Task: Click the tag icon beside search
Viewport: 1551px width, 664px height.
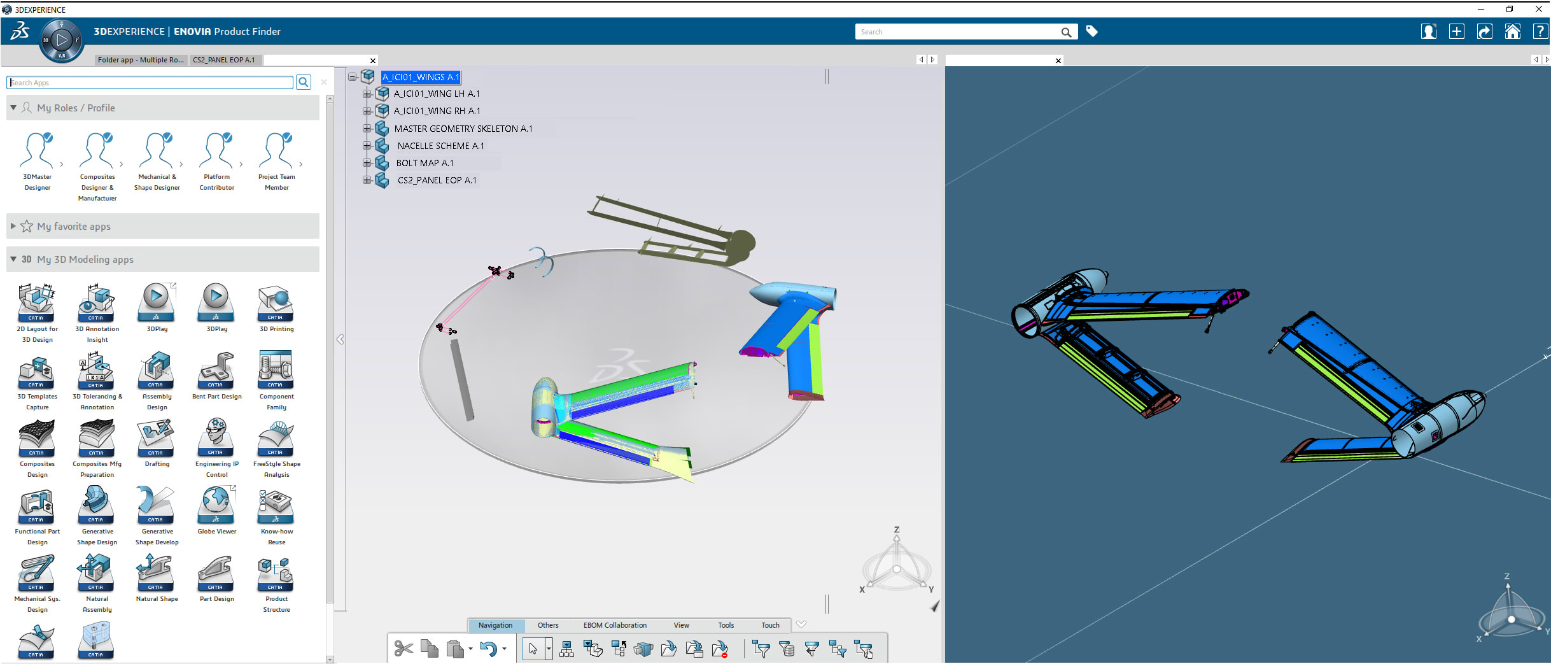Action: tap(1091, 31)
